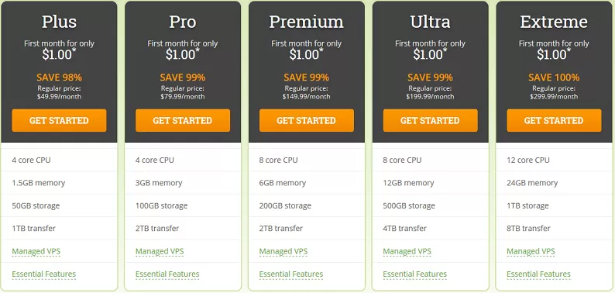The image size is (615, 293).
Task: Click the SAVE 98% label in Plus plan
Action: (x=59, y=78)
